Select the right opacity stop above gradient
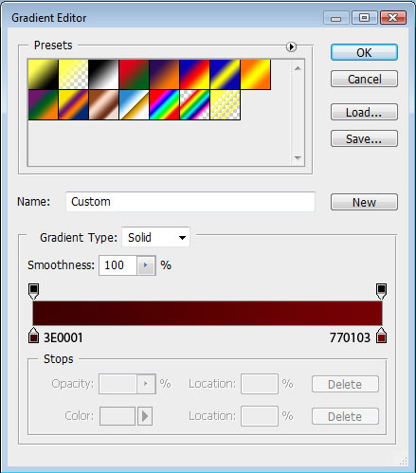Viewport: 416px width, 473px height. [381, 291]
